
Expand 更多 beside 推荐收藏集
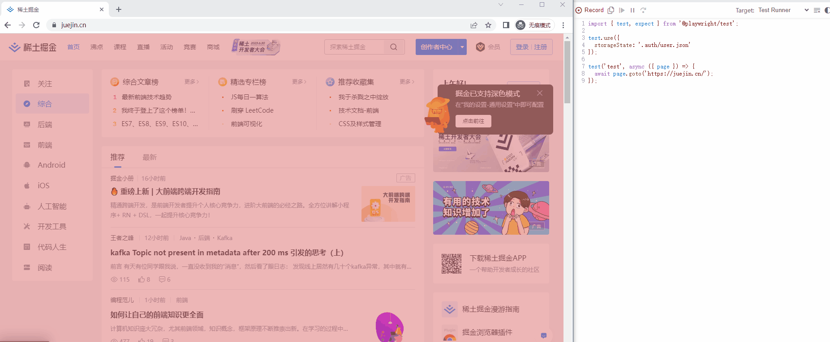point(407,82)
